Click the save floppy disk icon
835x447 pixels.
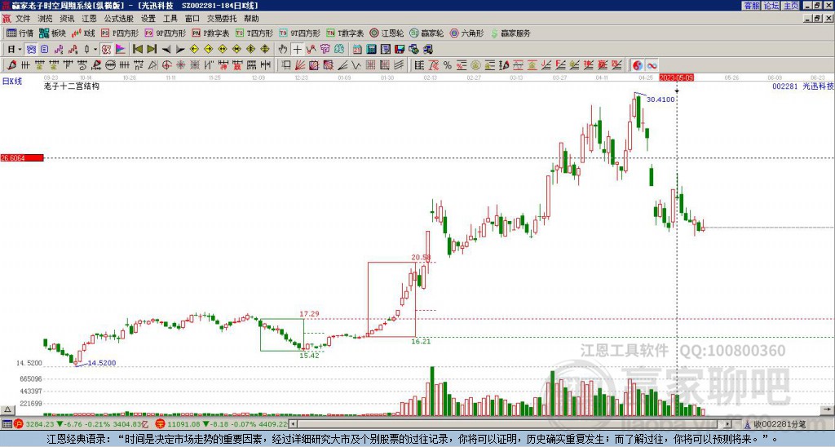tap(400, 50)
